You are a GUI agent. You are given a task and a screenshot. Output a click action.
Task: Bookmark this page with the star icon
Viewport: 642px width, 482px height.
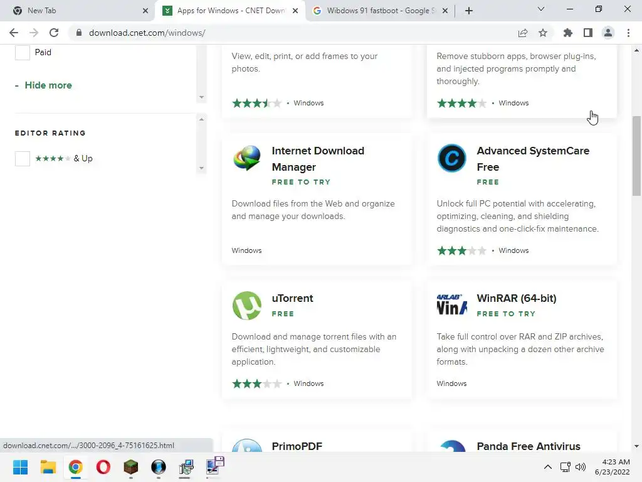point(543,33)
